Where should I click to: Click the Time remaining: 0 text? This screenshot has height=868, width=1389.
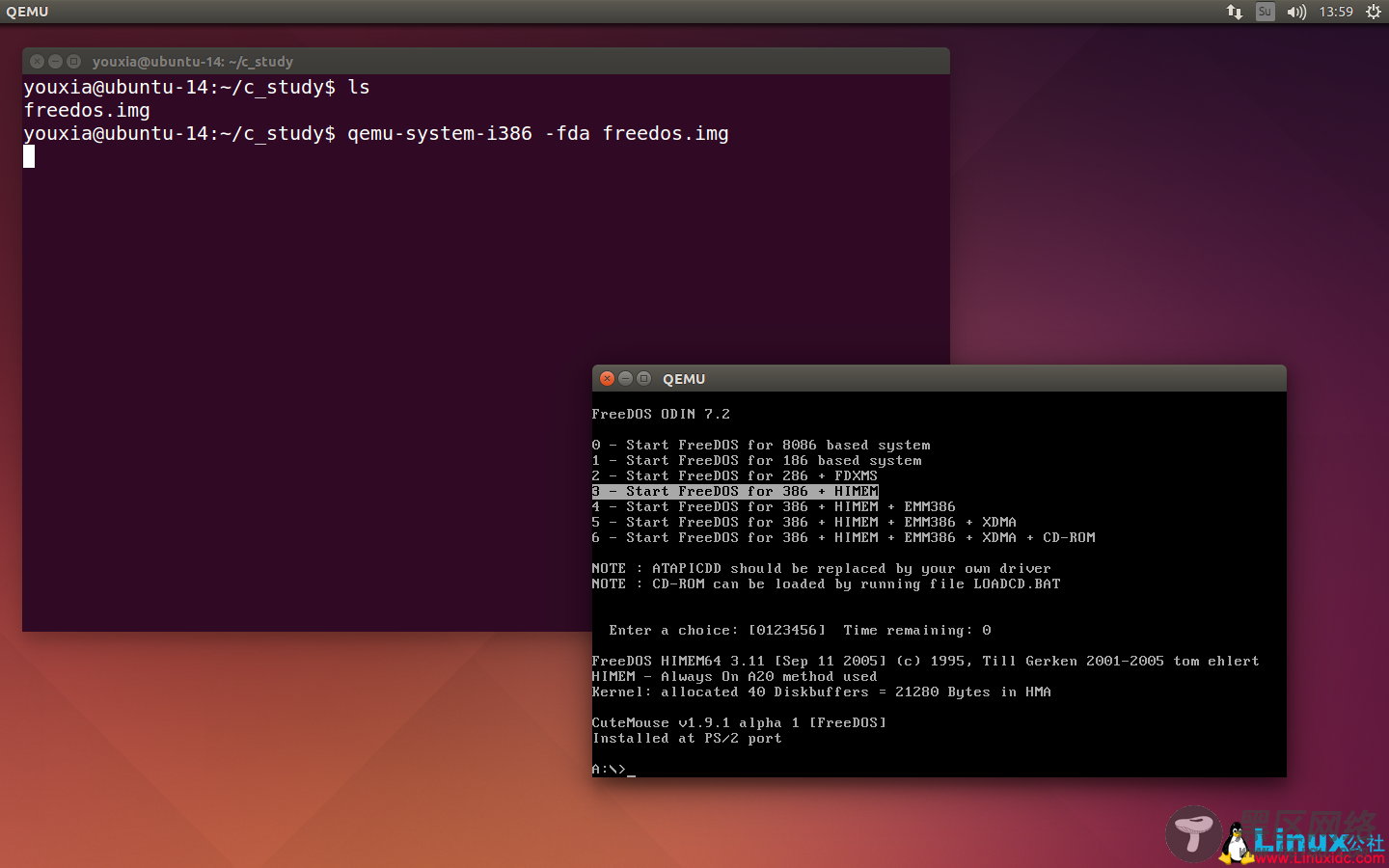[917, 630]
